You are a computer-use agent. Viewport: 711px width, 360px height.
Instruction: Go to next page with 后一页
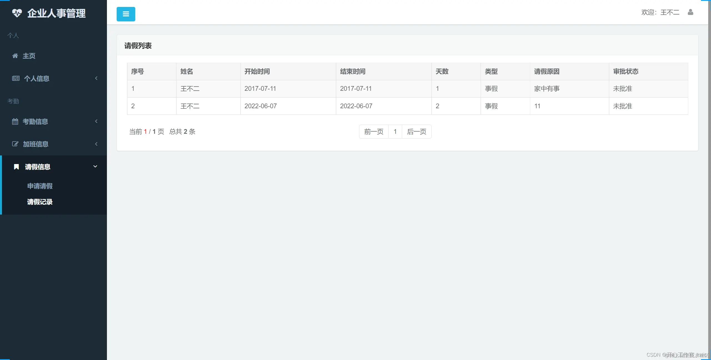416,132
